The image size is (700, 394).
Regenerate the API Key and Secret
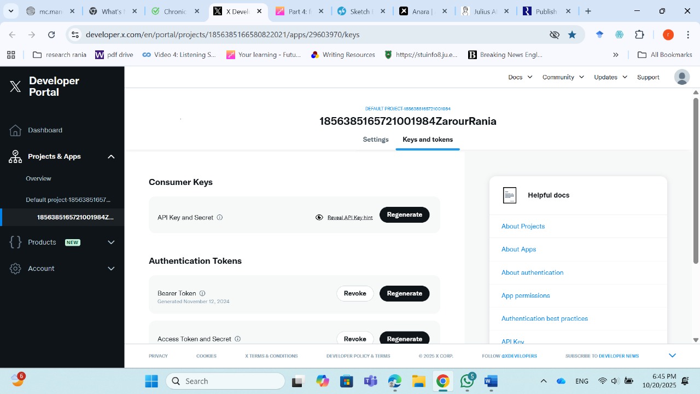pos(404,215)
